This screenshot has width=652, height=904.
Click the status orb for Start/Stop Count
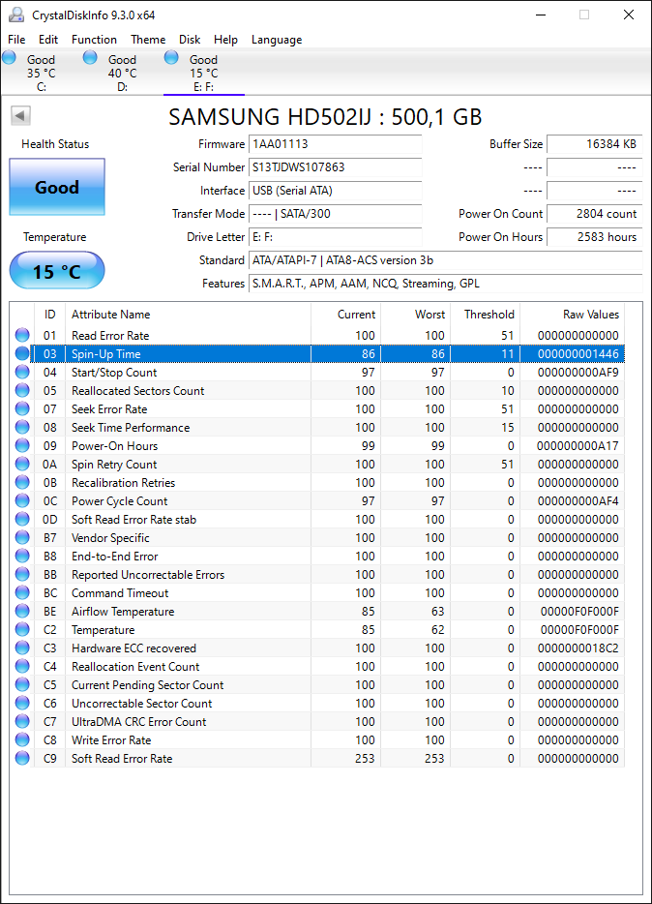click(22, 372)
